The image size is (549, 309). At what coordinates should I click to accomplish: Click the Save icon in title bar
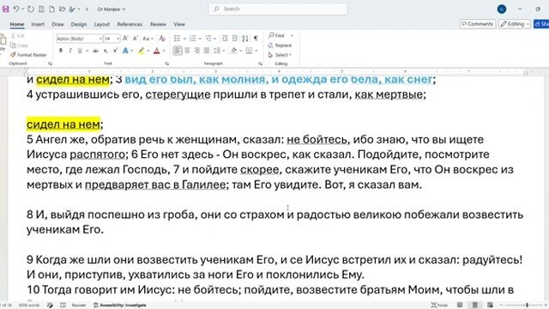point(6,9)
